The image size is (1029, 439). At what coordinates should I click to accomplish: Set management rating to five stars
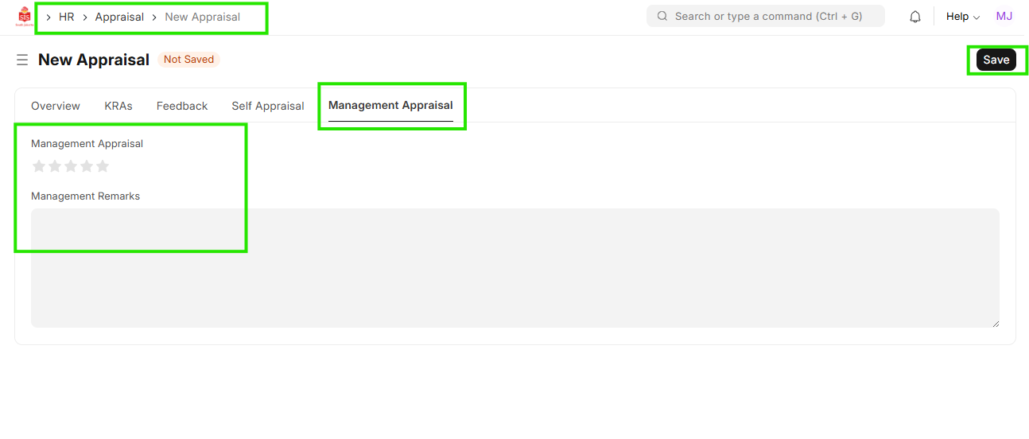click(x=103, y=166)
